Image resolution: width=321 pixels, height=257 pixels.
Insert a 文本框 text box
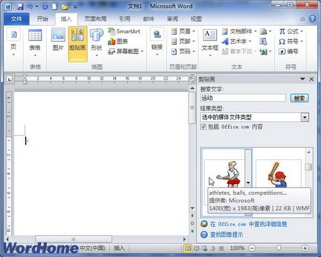tap(210, 43)
